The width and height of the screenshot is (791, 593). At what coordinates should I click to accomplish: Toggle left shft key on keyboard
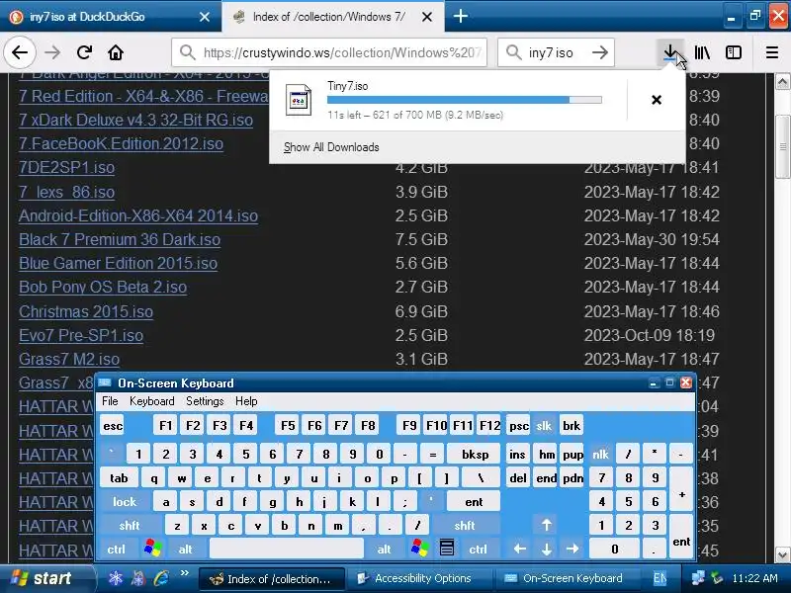tap(130, 526)
